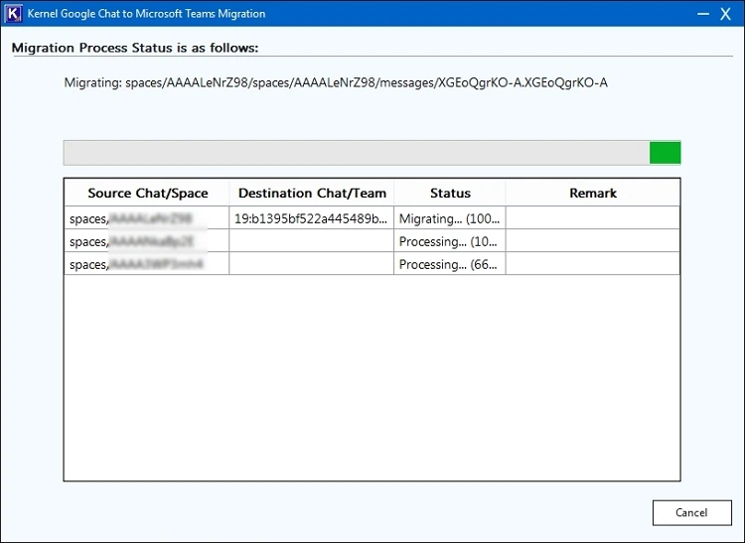Viewport: 745px width, 543px height.
Task: Click the Remark column header
Action: pos(592,194)
